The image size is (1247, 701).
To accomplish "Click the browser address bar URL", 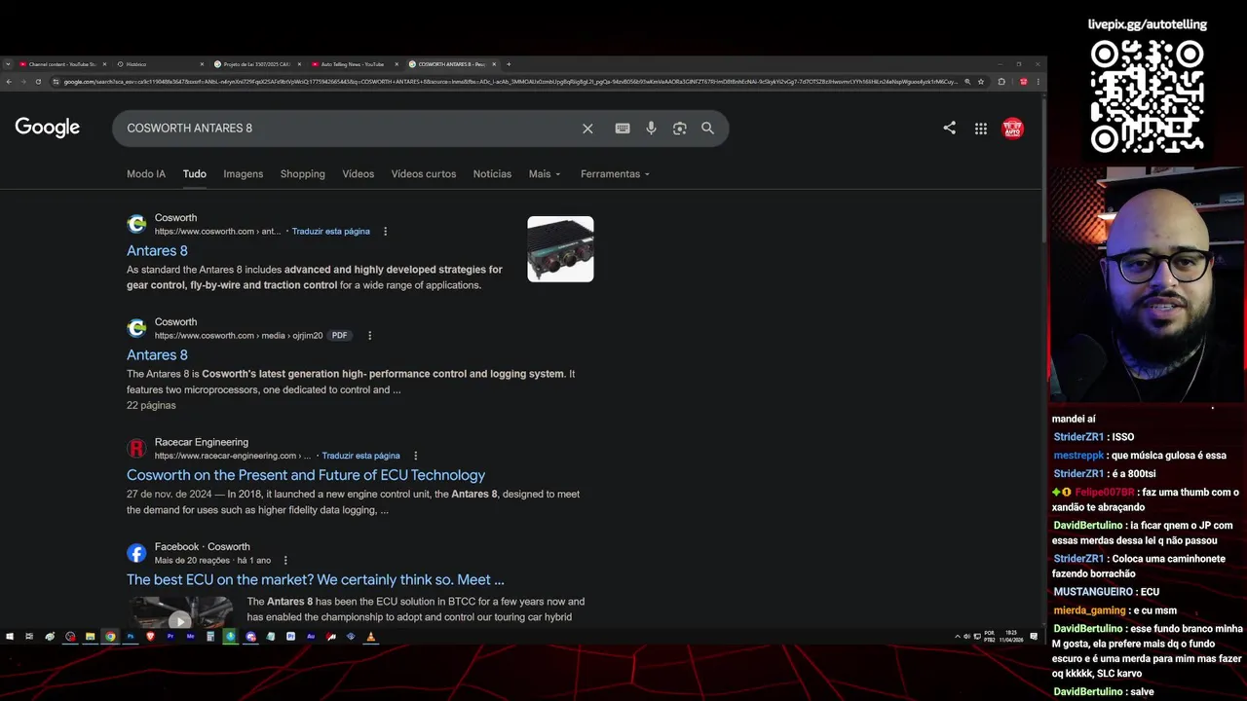I will [511, 82].
